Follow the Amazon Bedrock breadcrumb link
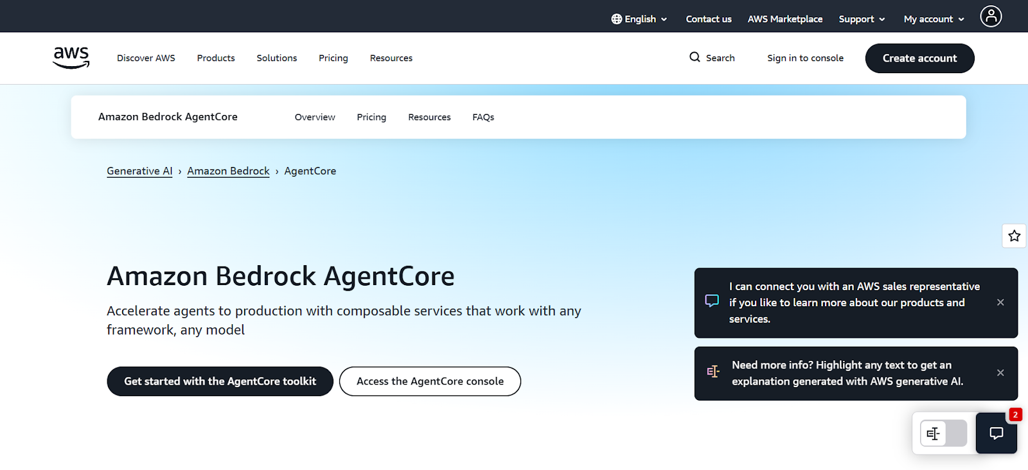The height and width of the screenshot is (470, 1028). click(228, 171)
